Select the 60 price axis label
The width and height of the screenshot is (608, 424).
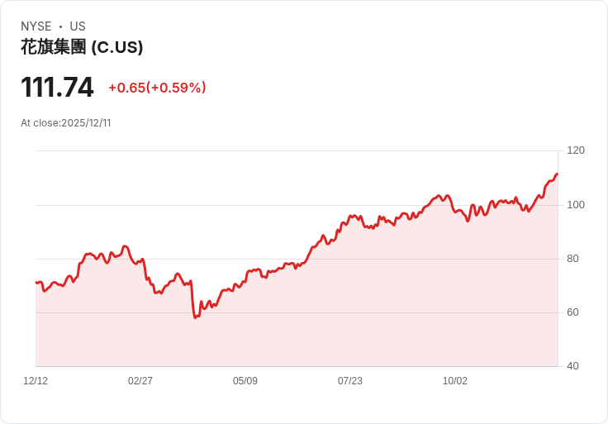(572, 312)
